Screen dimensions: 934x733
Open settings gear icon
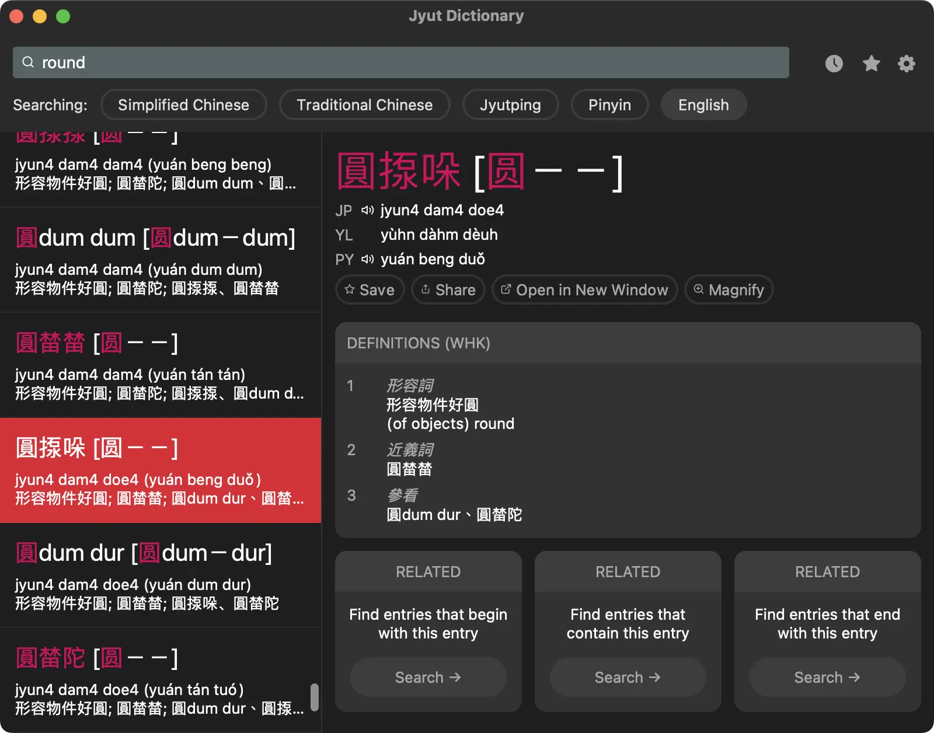click(x=906, y=63)
